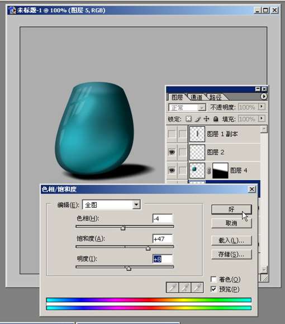This screenshot has height=324, width=285.
Task: Click the 饱和度 saturation slider handle
Action: point(148,248)
